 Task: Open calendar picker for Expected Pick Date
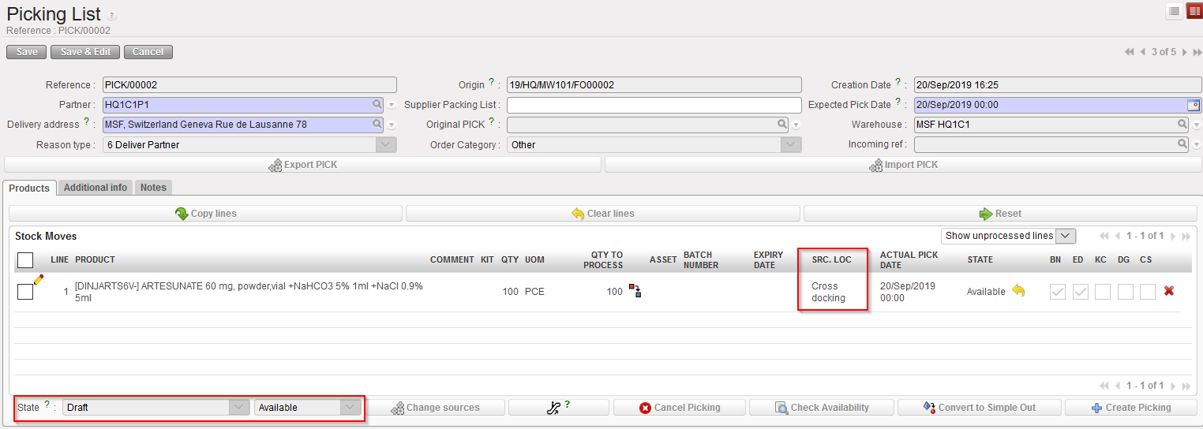[1194, 104]
